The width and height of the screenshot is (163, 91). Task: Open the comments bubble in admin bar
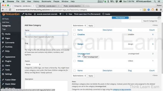click(60, 14)
